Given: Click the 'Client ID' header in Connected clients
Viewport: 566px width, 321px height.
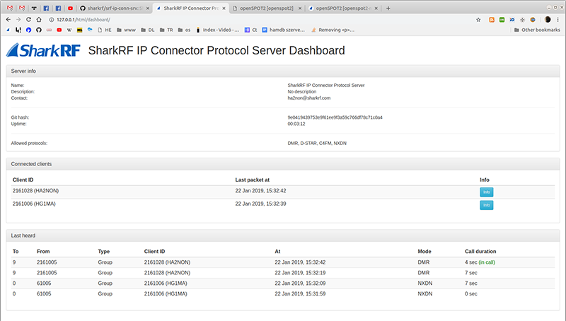Looking at the screenshot, I should click(23, 180).
